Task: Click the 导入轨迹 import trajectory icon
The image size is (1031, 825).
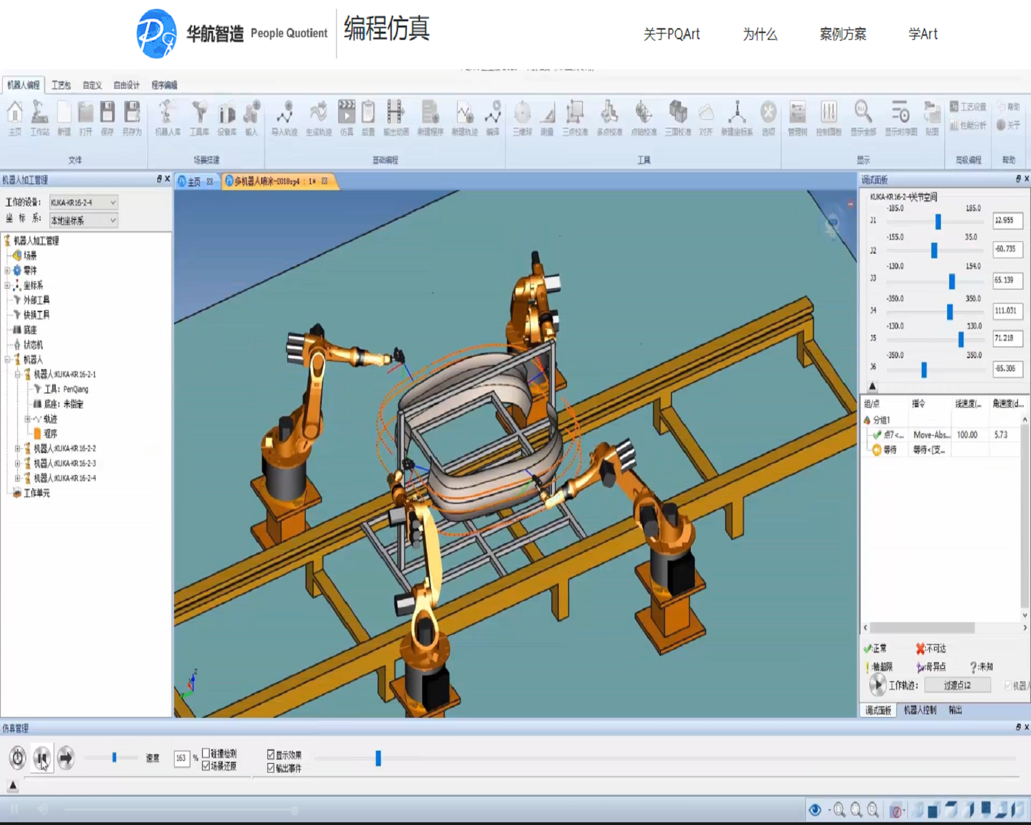Action: pyautogui.click(x=284, y=117)
